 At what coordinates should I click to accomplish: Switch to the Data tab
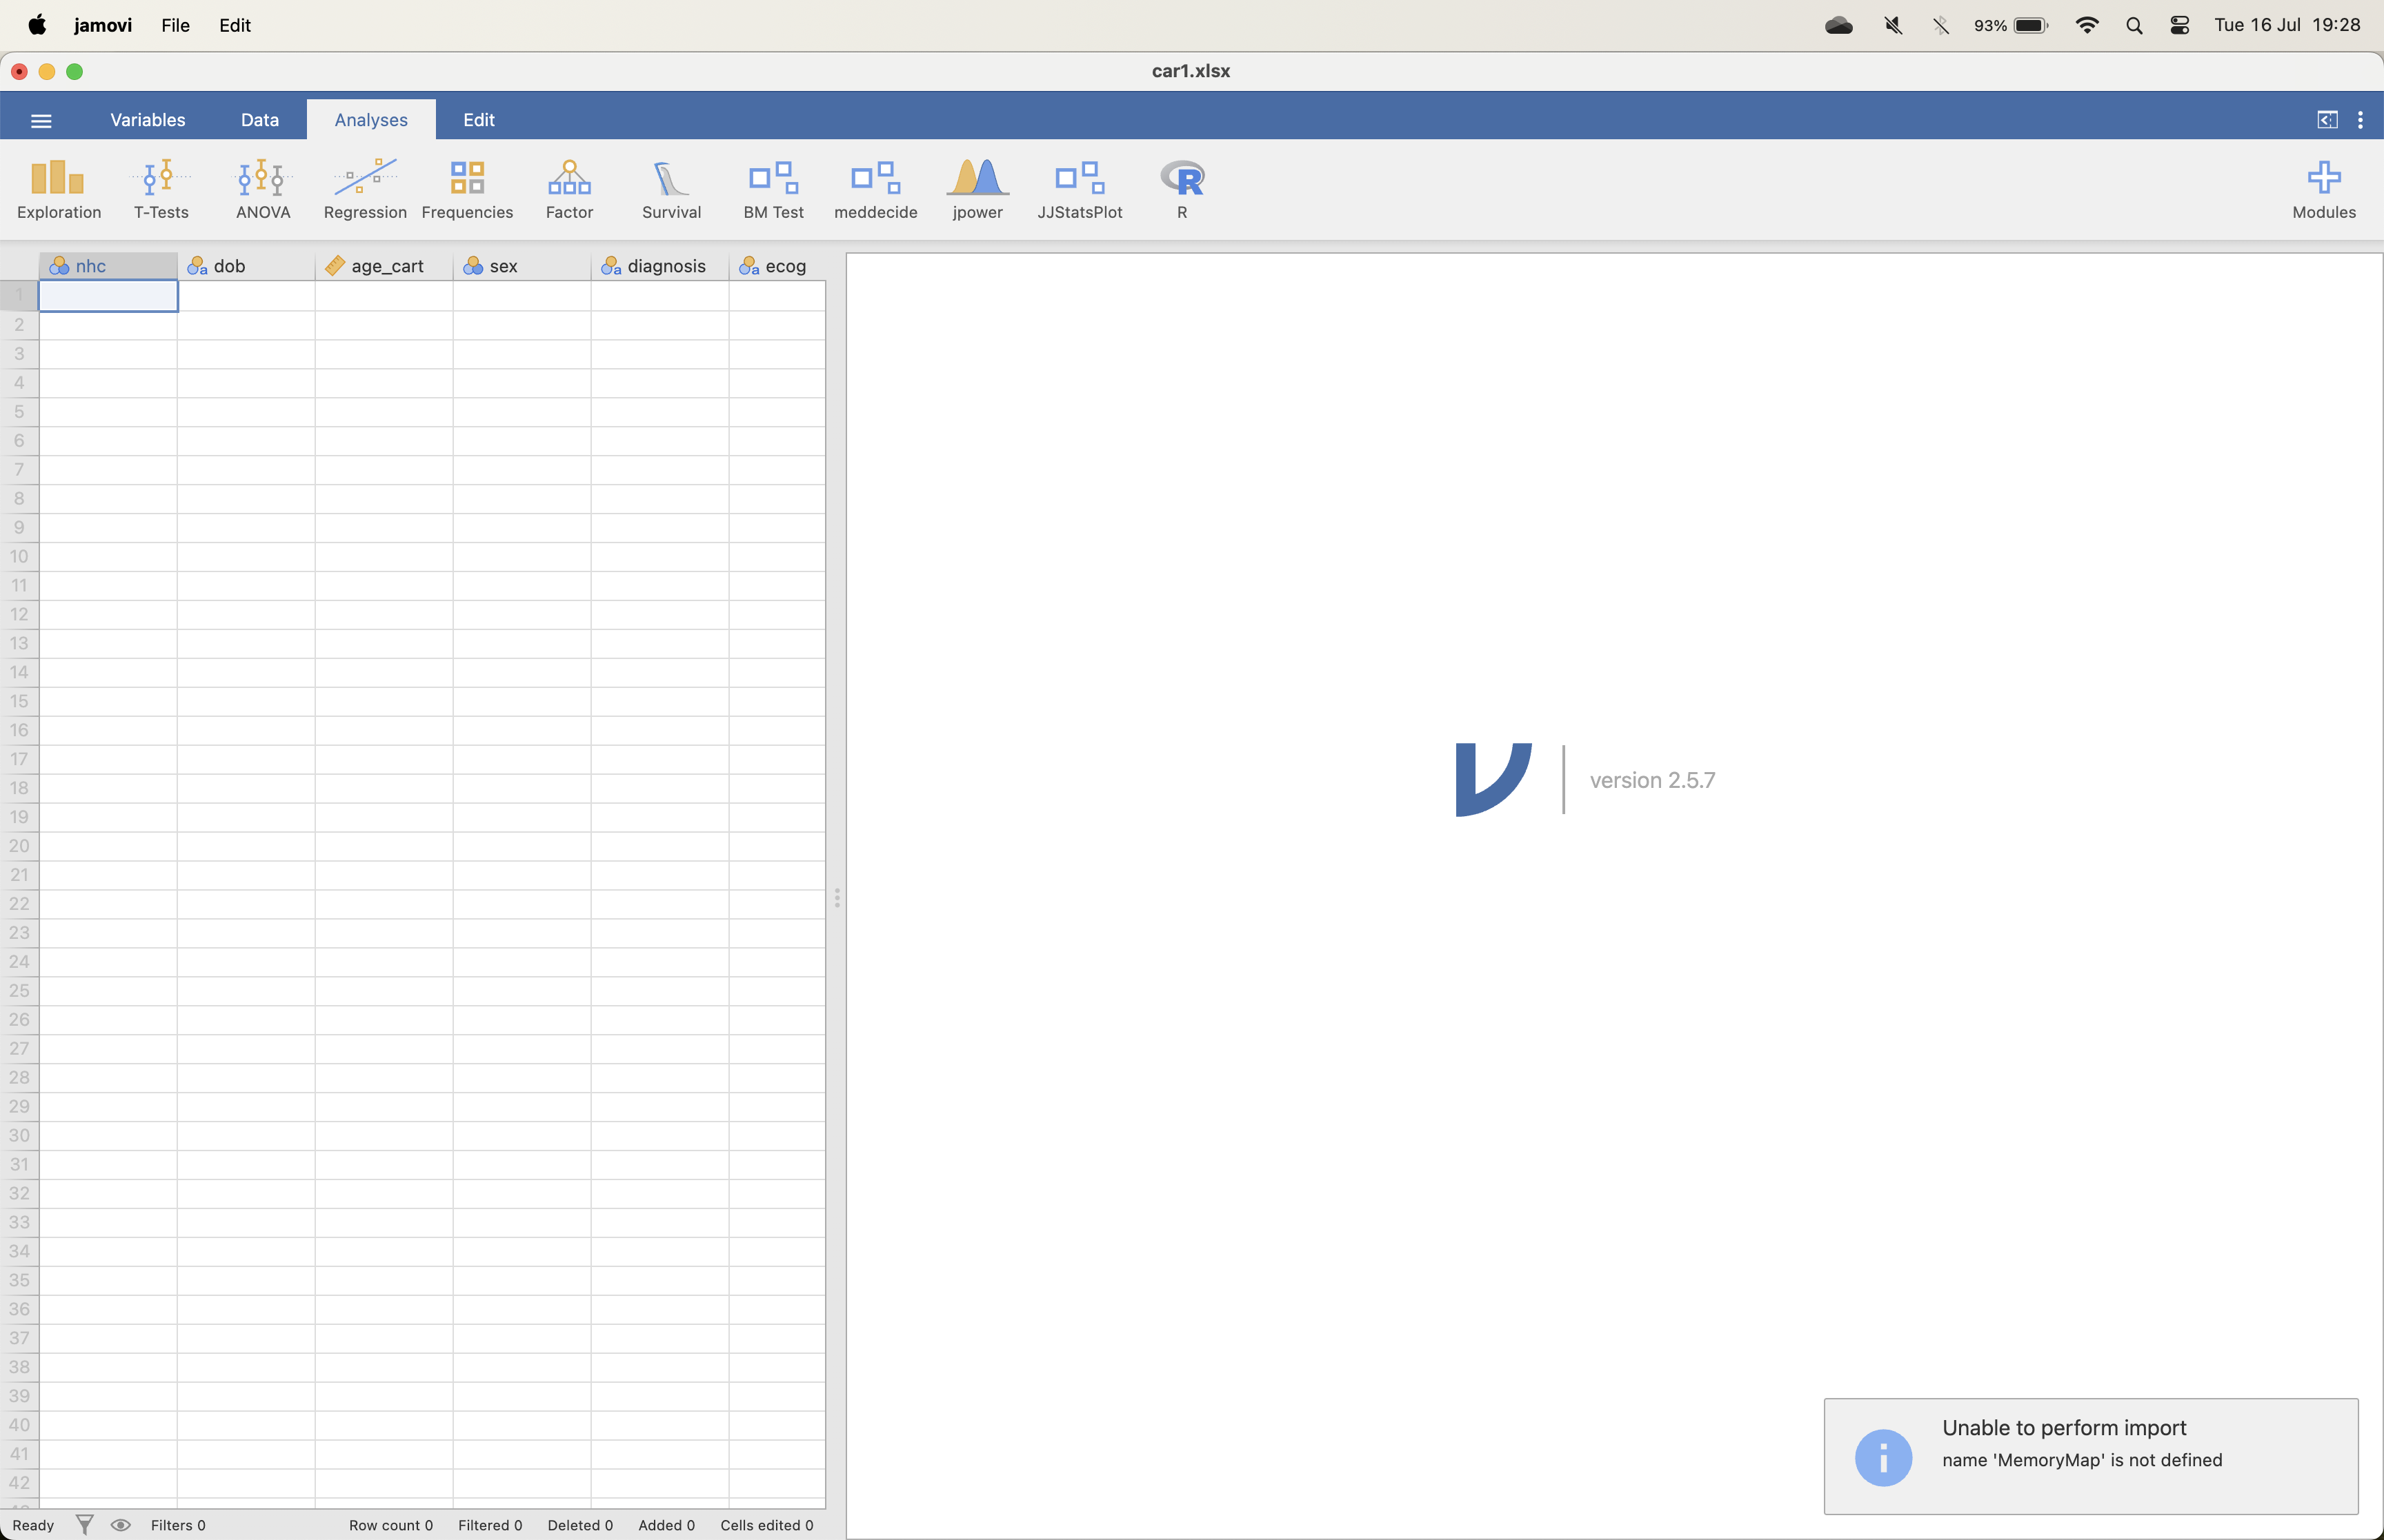pos(260,120)
